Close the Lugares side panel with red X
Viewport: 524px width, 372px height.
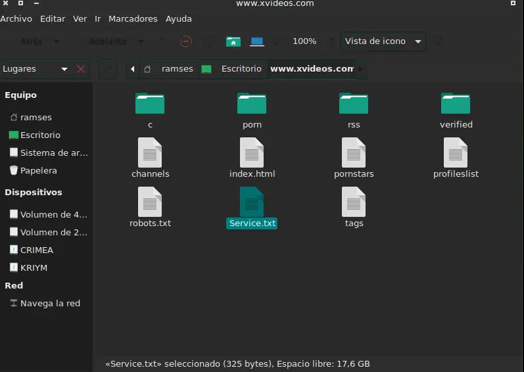[x=80, y=69]
